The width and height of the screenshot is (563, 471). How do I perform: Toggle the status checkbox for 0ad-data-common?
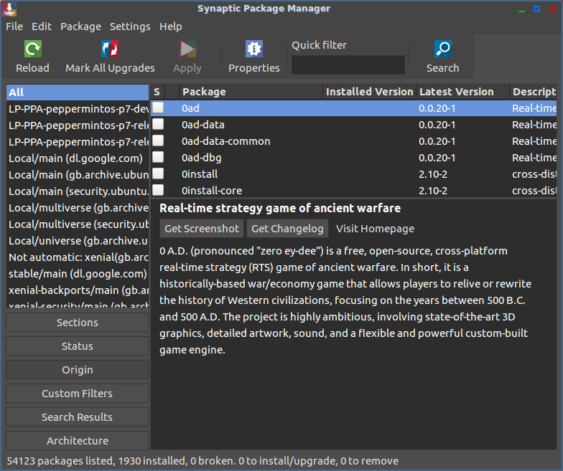click(x=158, y=141)
